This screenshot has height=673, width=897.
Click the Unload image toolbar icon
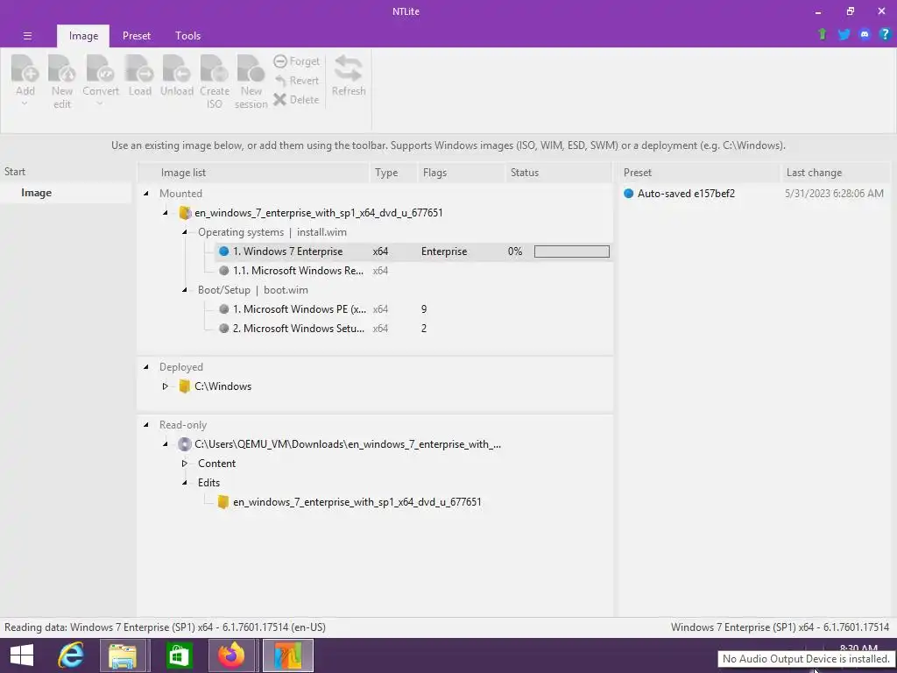pos(176,68)
